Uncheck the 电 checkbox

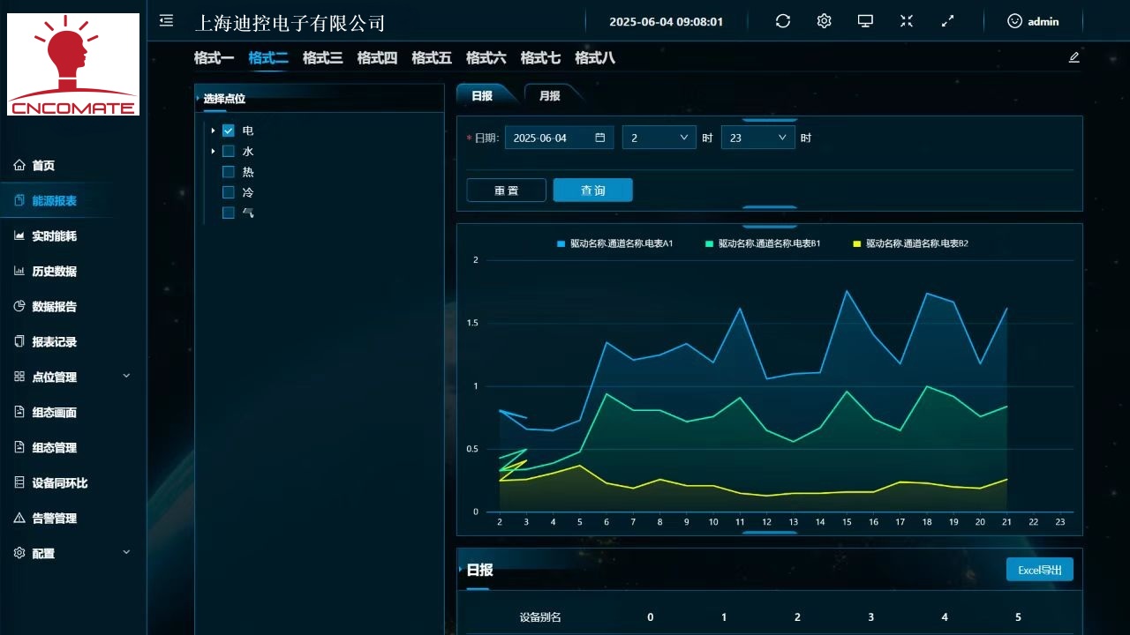coord(229,131)
